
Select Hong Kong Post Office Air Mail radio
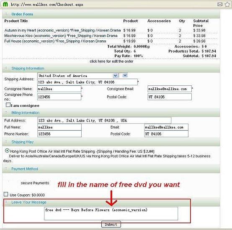pos(7,151)
